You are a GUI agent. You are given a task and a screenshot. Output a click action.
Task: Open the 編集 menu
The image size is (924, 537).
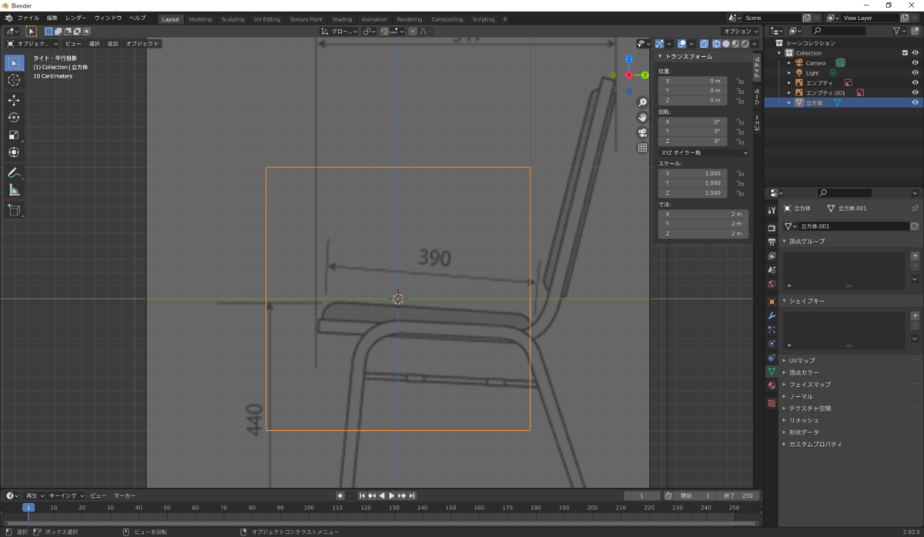pyautogui.click(x=52, y=18)
